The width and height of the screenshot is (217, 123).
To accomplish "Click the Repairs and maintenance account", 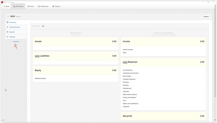I will coord(130,104).
